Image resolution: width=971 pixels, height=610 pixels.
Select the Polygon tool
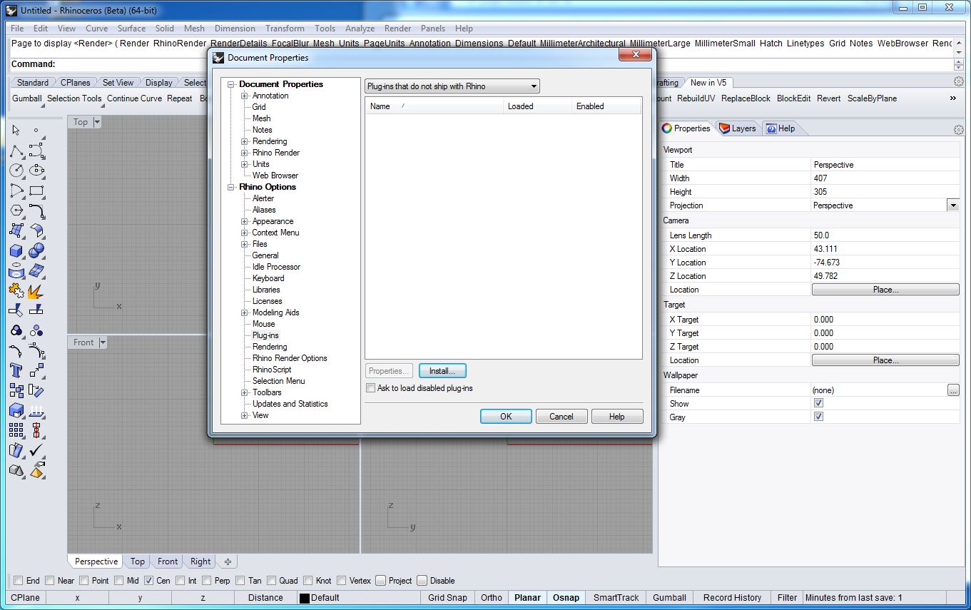point(16,210)
